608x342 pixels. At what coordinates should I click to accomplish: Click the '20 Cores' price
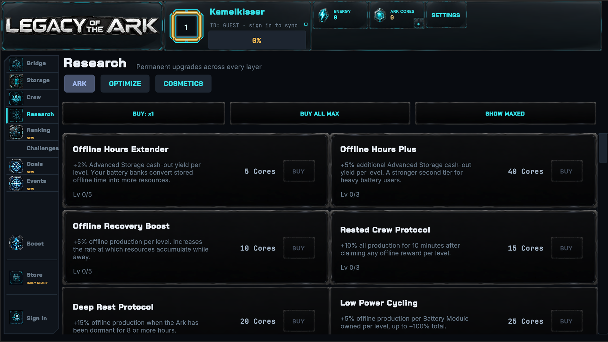point(257,321)
